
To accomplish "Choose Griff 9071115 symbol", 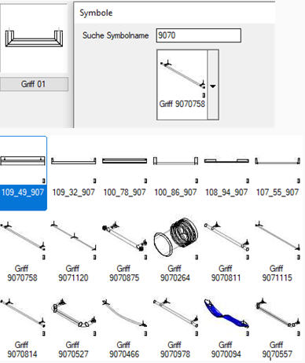I will 277,251.
